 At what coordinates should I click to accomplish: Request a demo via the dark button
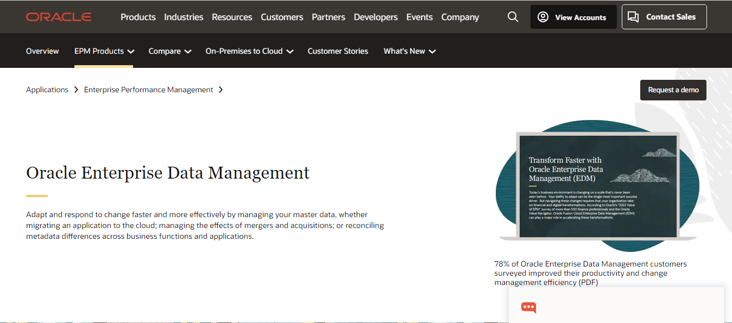(673, 90)
